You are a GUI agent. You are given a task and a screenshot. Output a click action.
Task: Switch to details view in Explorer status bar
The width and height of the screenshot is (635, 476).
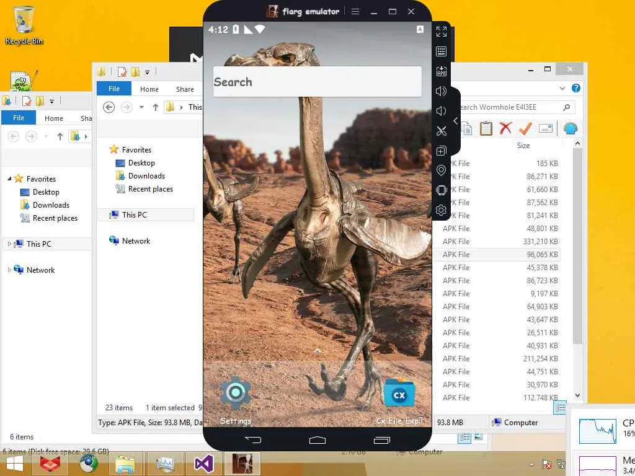point(560,408)
